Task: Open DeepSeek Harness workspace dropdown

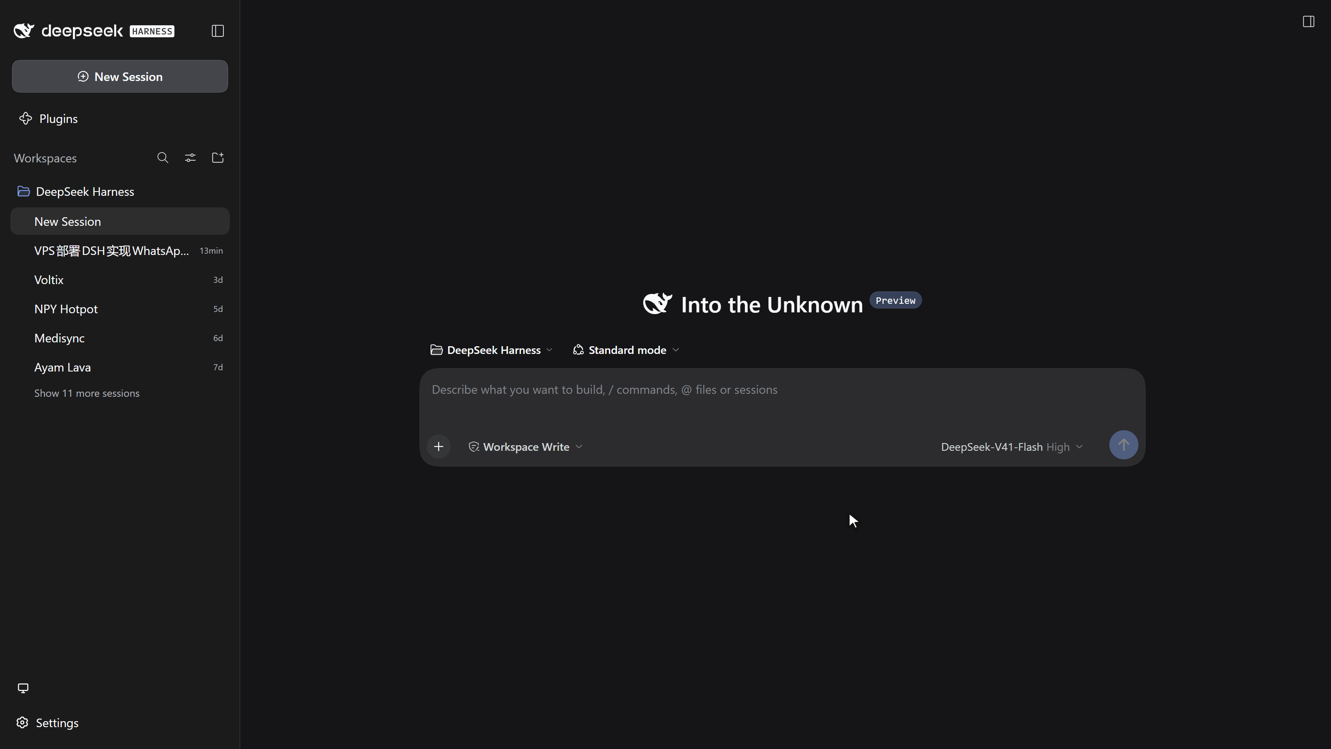Action: coord(491,350)
